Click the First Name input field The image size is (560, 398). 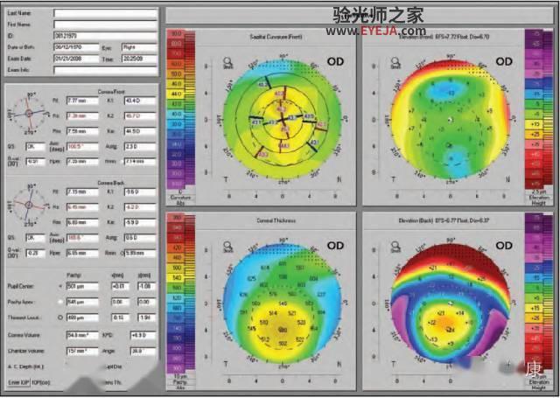tap(105, 24)
